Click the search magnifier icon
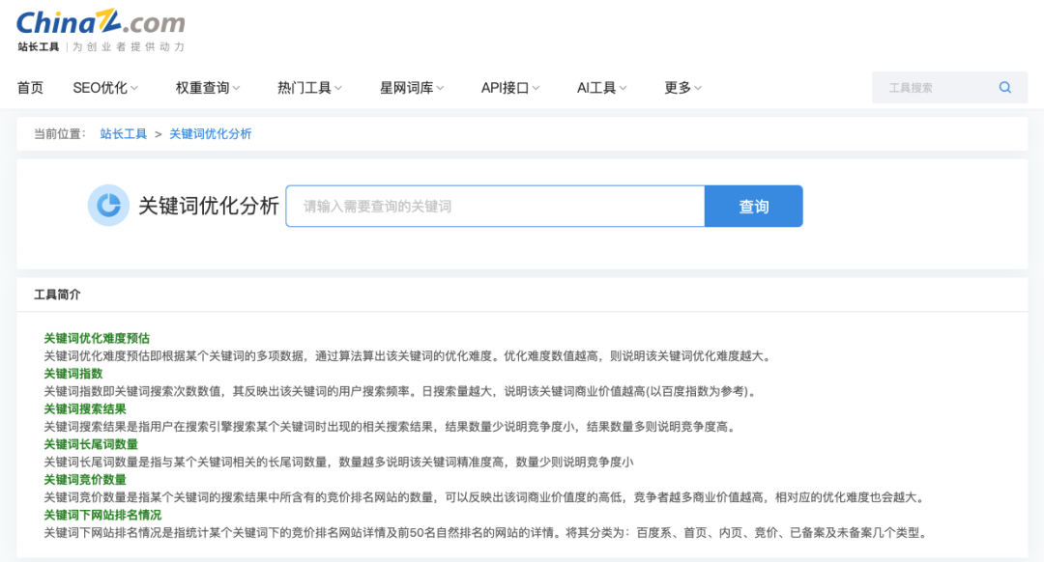This screenshot has width=1044, height=562. click(x=1003, y=87)
